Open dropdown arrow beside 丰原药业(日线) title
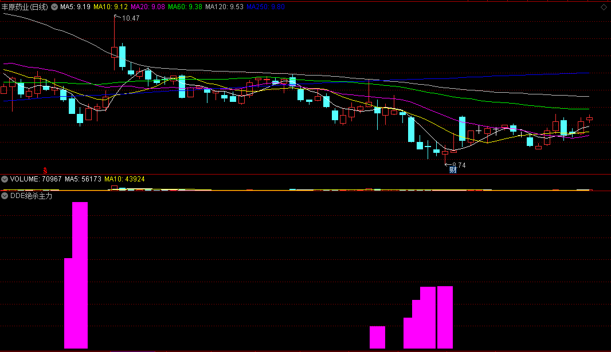 point(54,7)
